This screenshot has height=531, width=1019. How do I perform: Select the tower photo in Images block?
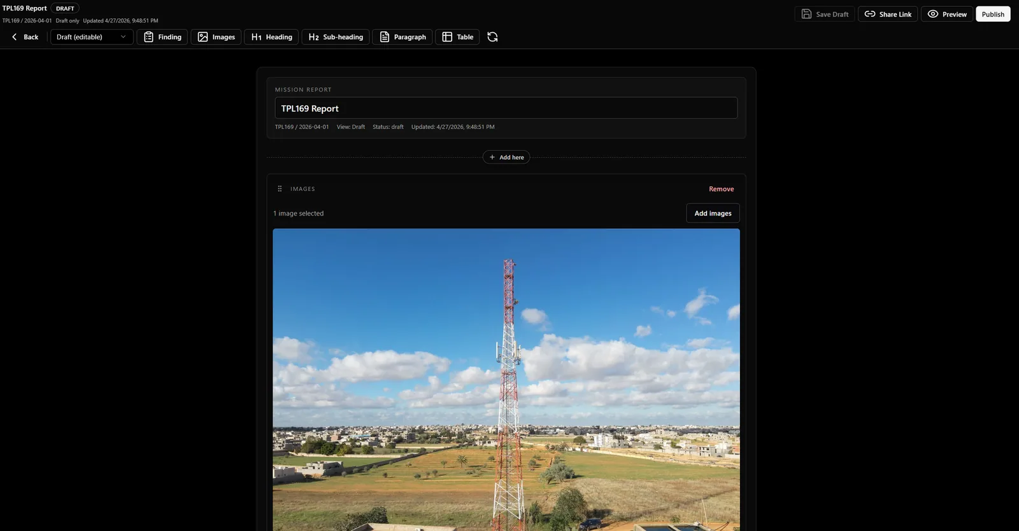tap(506, 380)
